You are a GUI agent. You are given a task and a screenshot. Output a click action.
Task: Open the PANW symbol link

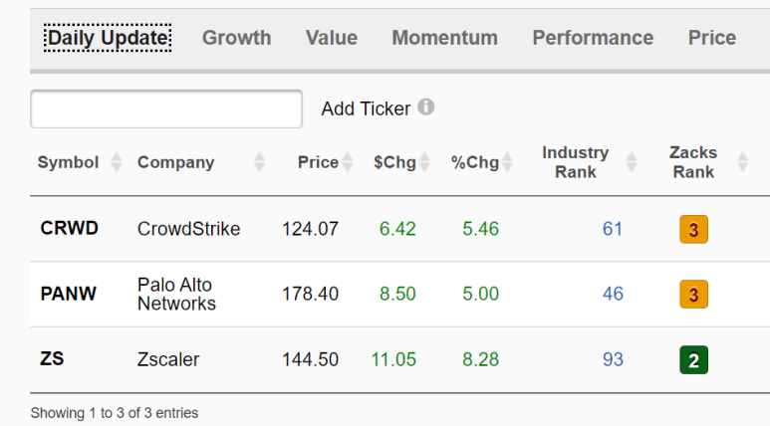(69, 294)
